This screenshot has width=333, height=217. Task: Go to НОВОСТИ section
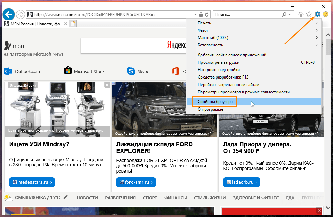click(87, 198)
